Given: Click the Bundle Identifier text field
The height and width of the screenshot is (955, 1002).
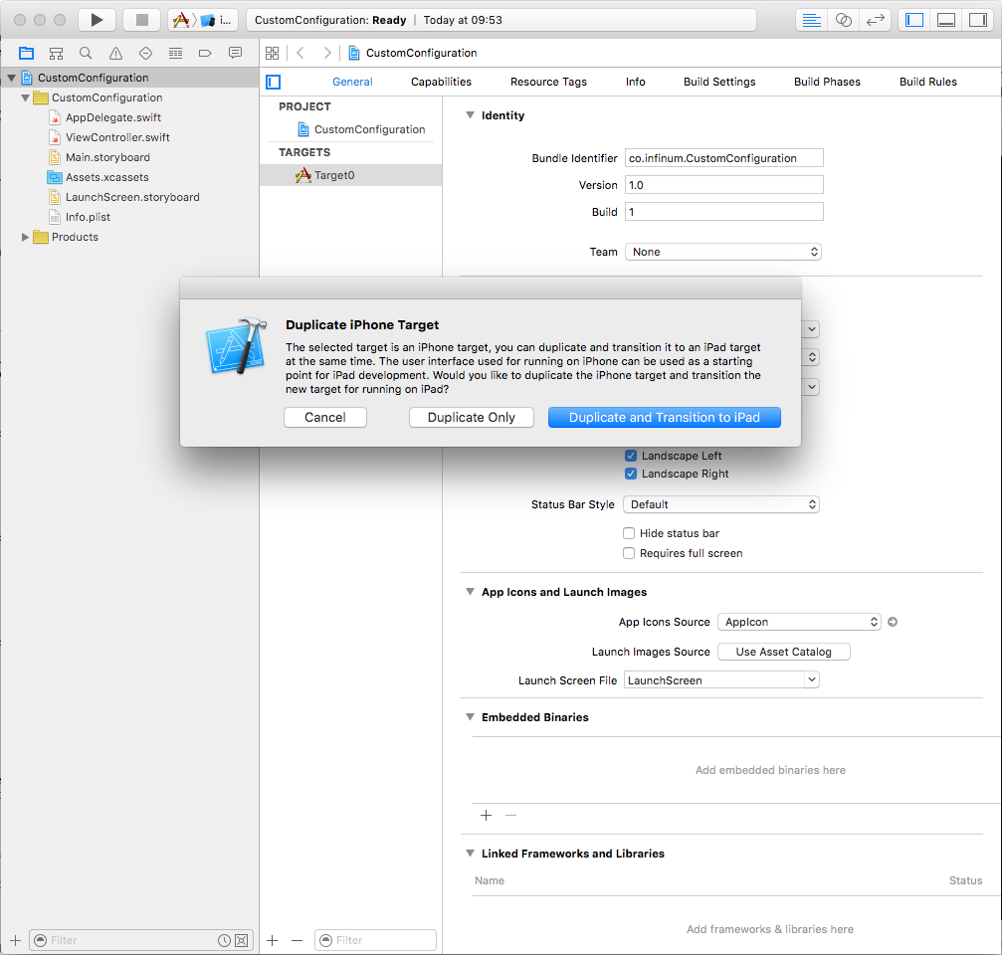Looking at the screenshot, I should (x=723, y=158).
